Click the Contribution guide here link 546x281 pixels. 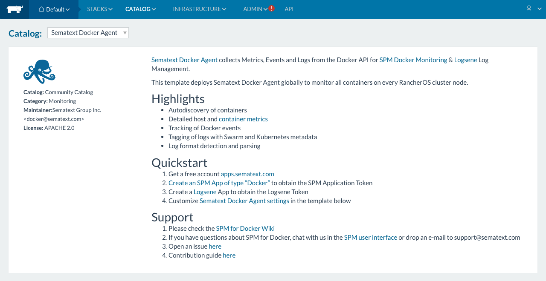[229, 255]
